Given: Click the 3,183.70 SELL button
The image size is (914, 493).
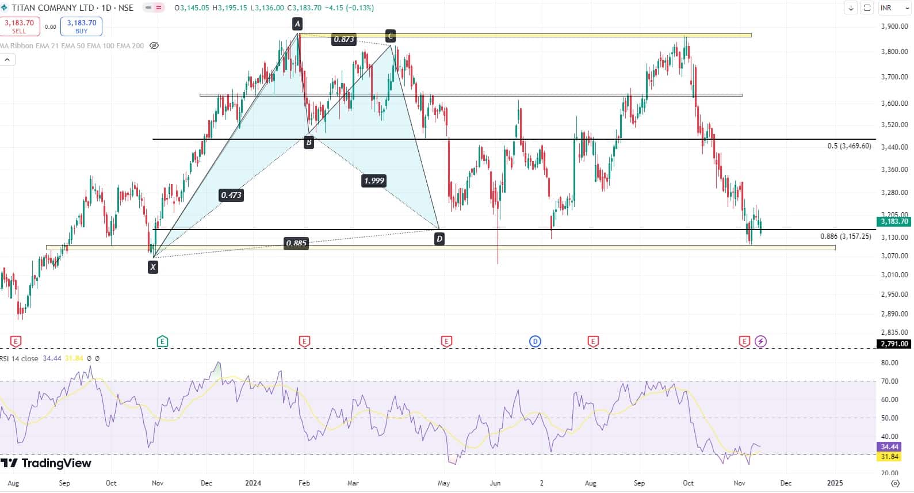Looking at the screenshot, I should (x=19, y=26).
